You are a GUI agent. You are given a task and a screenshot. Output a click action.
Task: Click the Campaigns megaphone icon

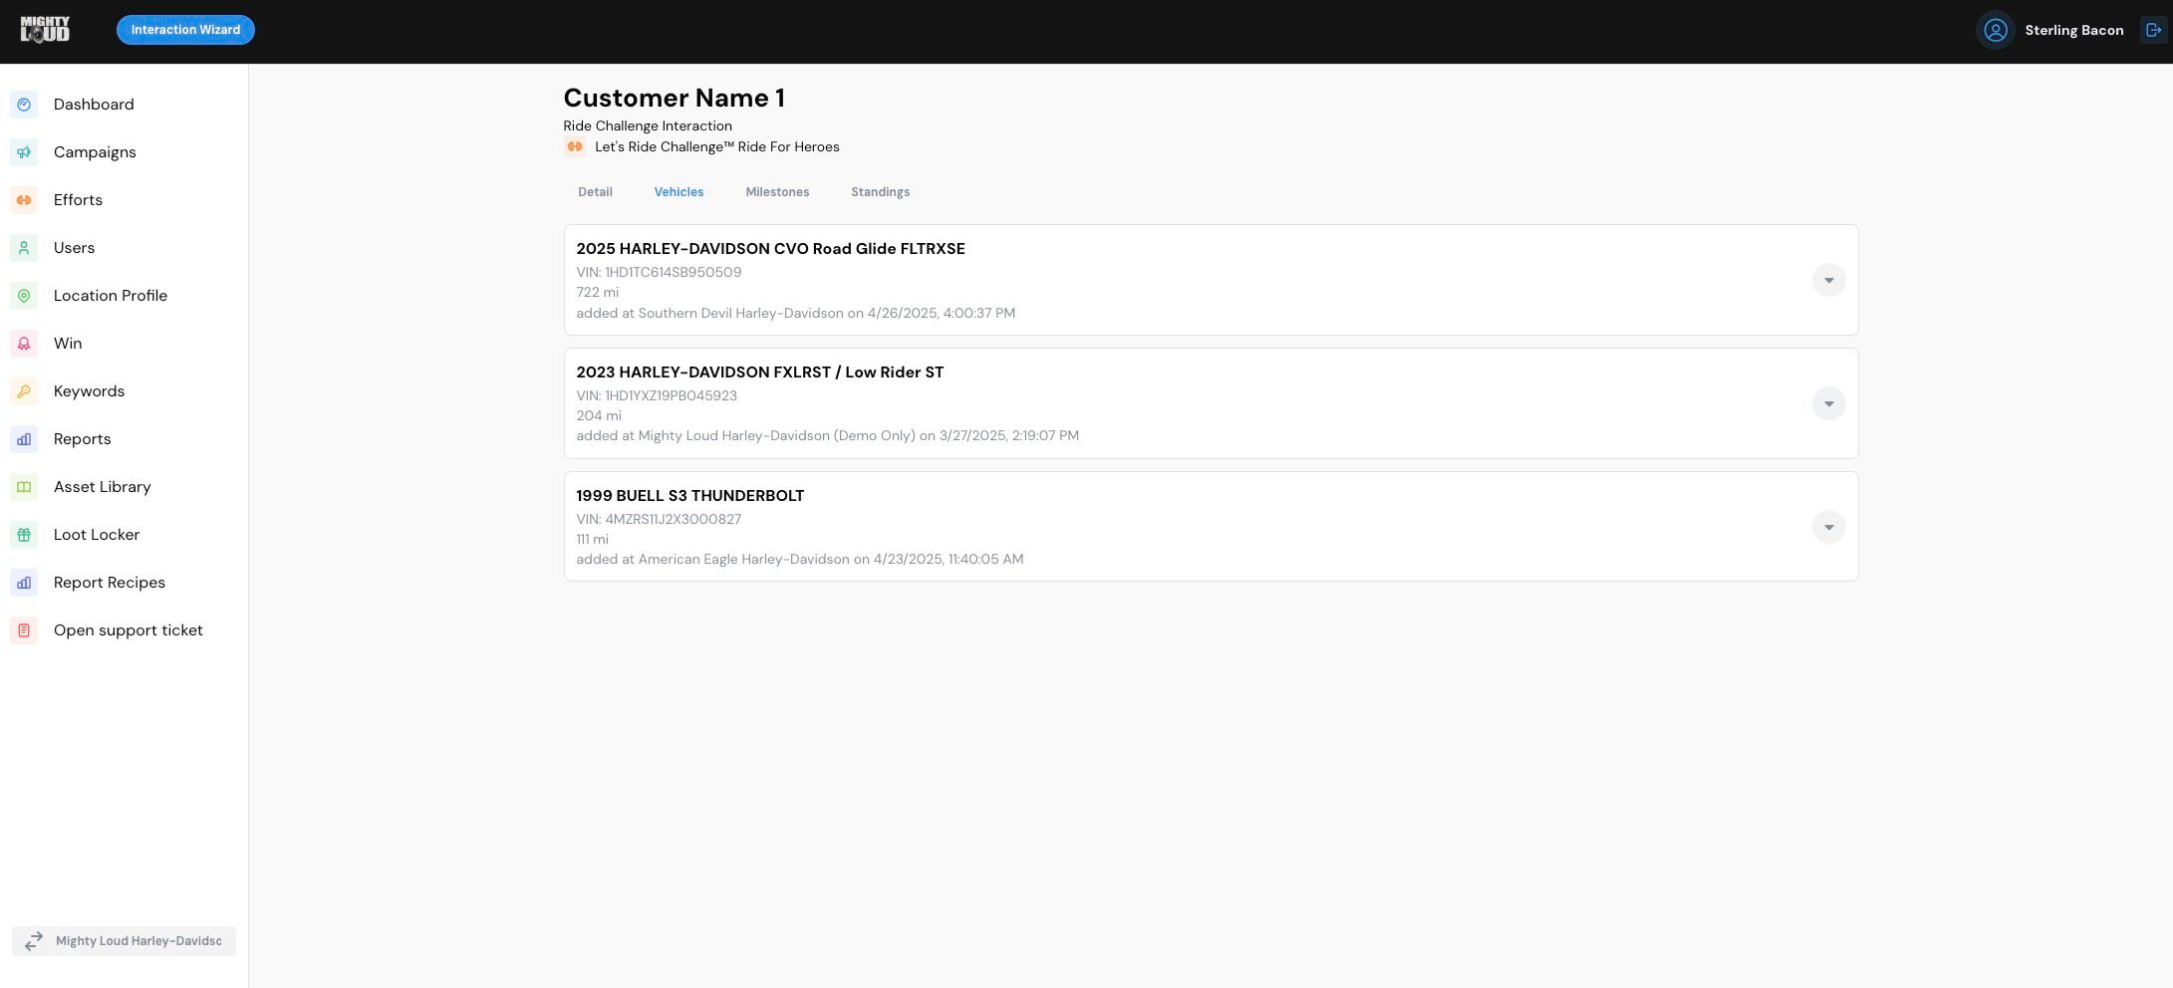24,152
